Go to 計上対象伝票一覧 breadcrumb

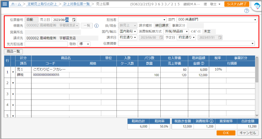(x=77, y=4)
